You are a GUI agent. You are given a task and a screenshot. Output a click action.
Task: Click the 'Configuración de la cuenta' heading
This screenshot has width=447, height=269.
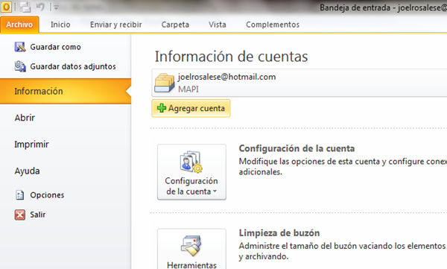point(297,148)
